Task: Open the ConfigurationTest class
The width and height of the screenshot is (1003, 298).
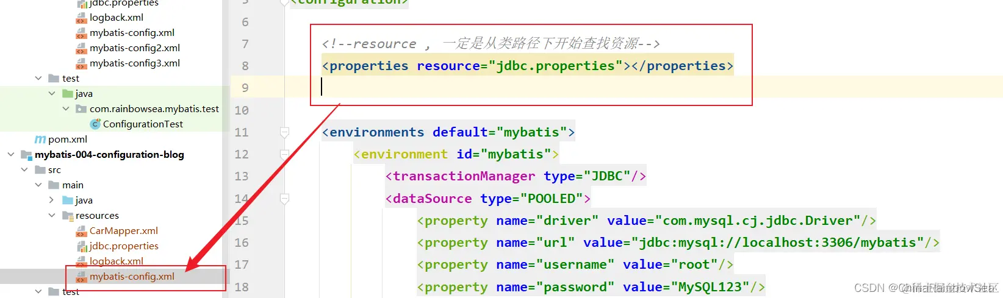Action: coord(143,124)
